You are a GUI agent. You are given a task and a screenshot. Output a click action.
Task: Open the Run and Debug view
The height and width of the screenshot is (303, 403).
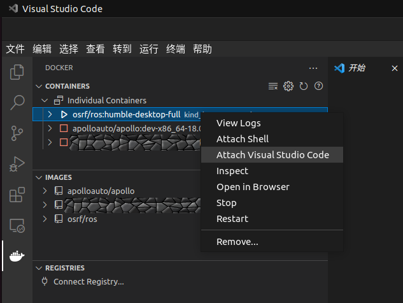pos(17,164)
